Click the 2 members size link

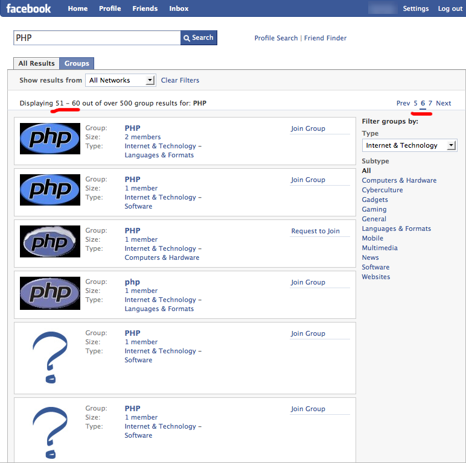pos(142,137)
